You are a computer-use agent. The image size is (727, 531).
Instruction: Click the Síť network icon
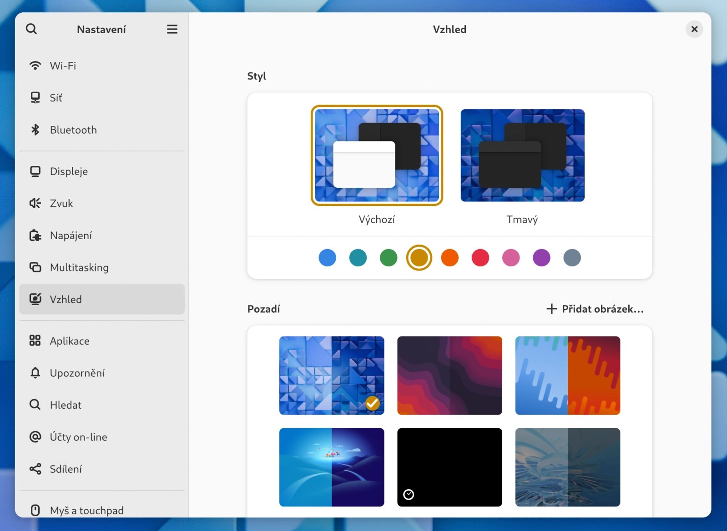click(x=35, y=98)
